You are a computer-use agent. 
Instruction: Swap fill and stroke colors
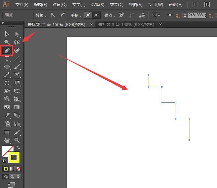pos(18,148)
